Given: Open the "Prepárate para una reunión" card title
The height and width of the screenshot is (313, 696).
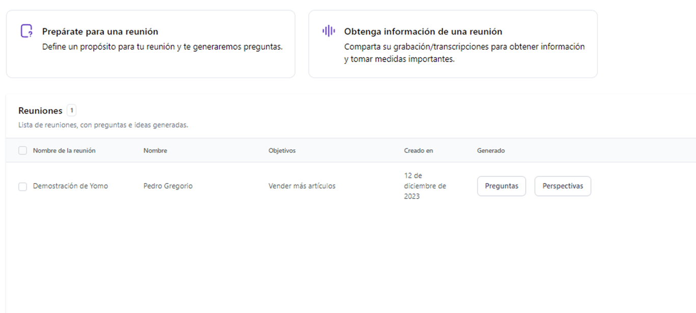Looking at the screenshot, I should [100, 32].
